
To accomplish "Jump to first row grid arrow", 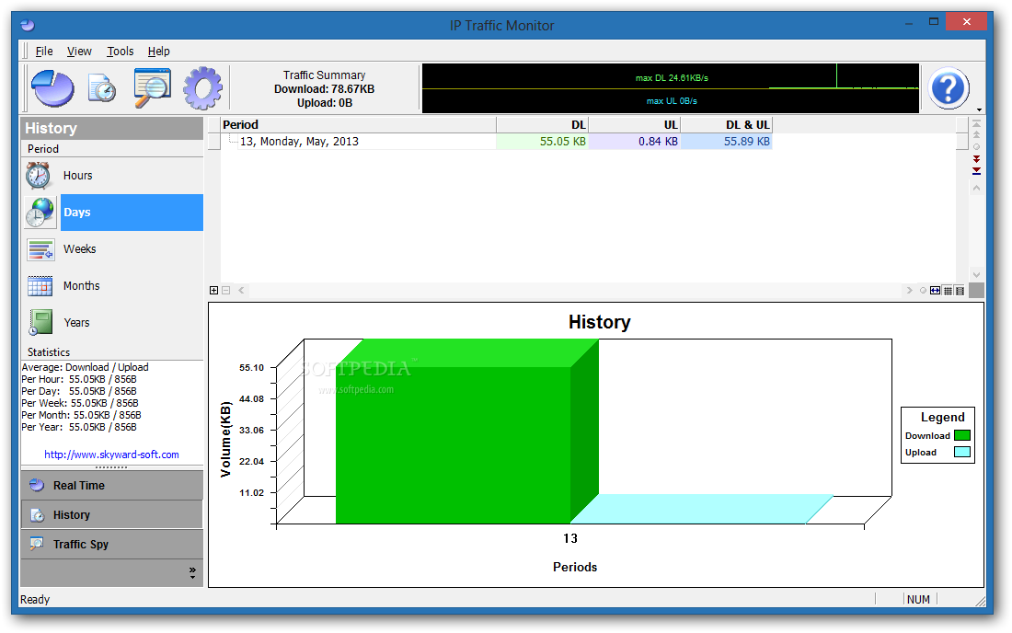I will (976, 123).
